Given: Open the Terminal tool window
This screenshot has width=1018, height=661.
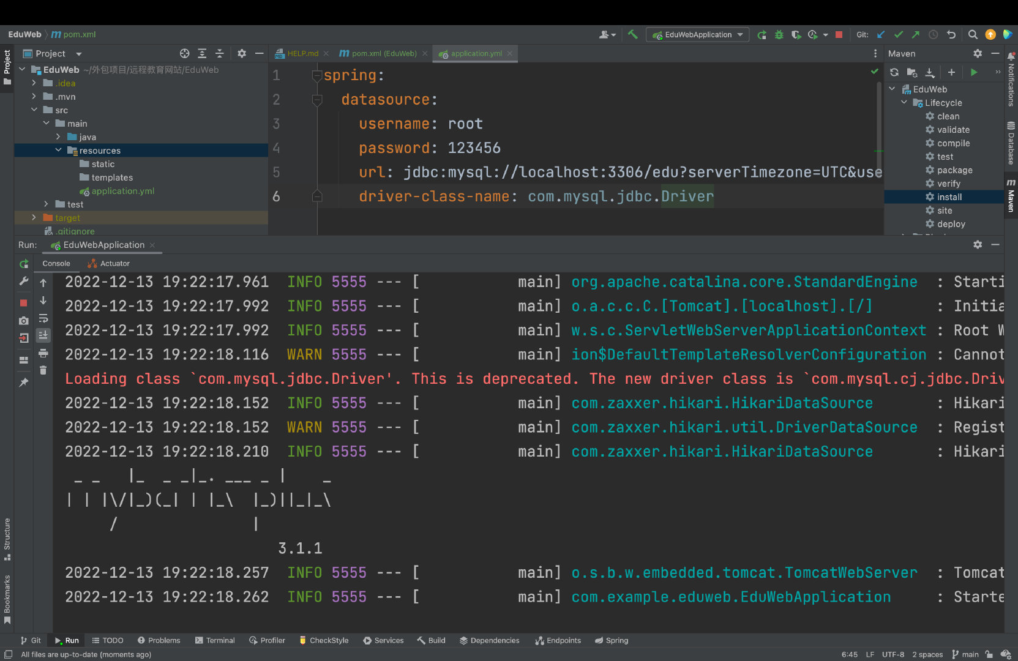Looking at the screenshot, I should 215,640.
